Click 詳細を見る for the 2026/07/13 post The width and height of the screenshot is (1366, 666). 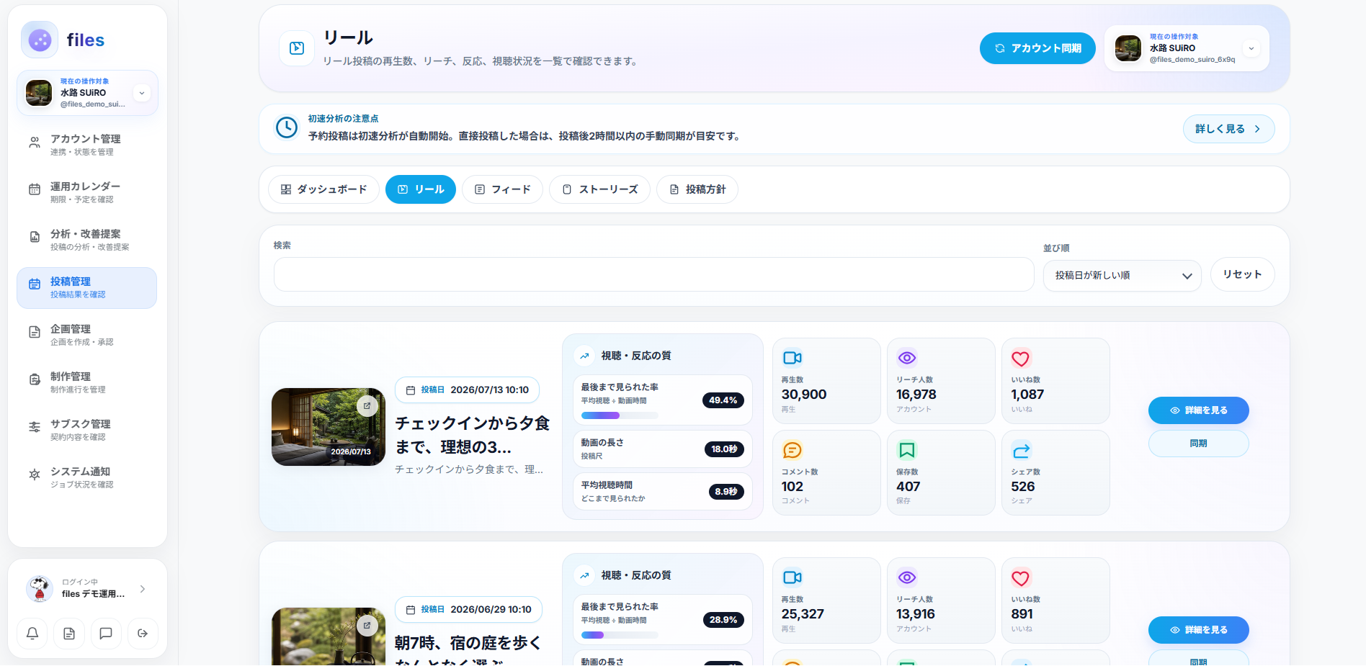[1198, 410]
